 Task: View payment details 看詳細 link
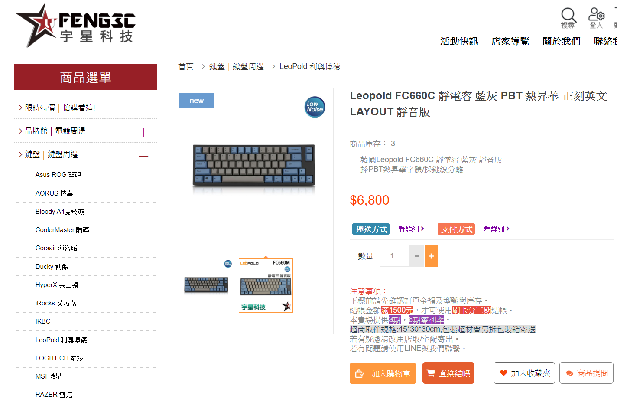(497, 229)
